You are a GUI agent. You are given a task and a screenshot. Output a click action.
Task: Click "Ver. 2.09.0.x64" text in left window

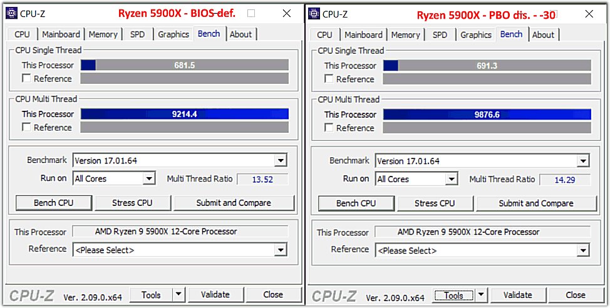pos(93,297)
